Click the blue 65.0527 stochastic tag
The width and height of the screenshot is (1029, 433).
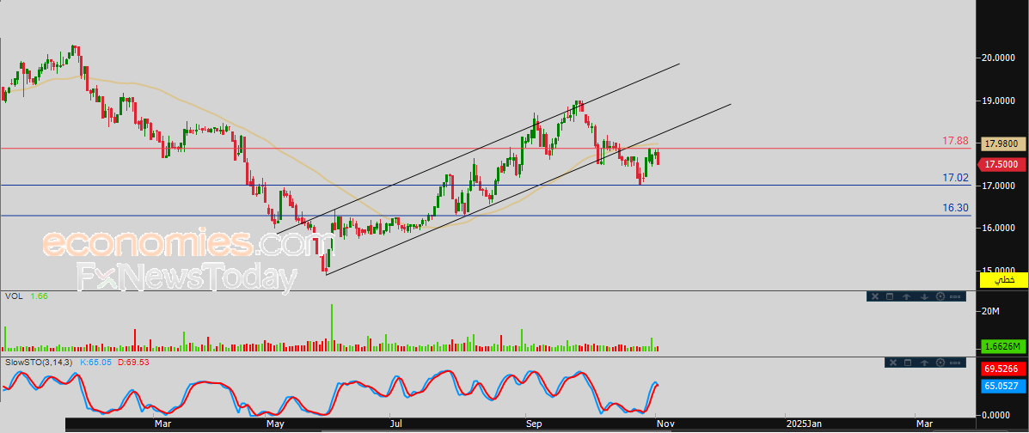point(1003,386)
